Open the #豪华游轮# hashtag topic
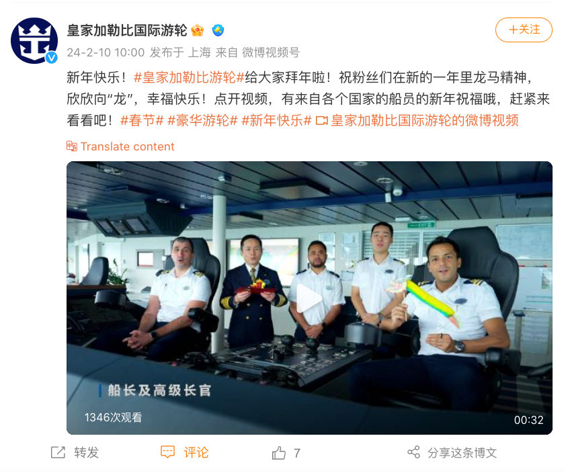The width and height of the screenshot is (566, 473). coord(202,120)
